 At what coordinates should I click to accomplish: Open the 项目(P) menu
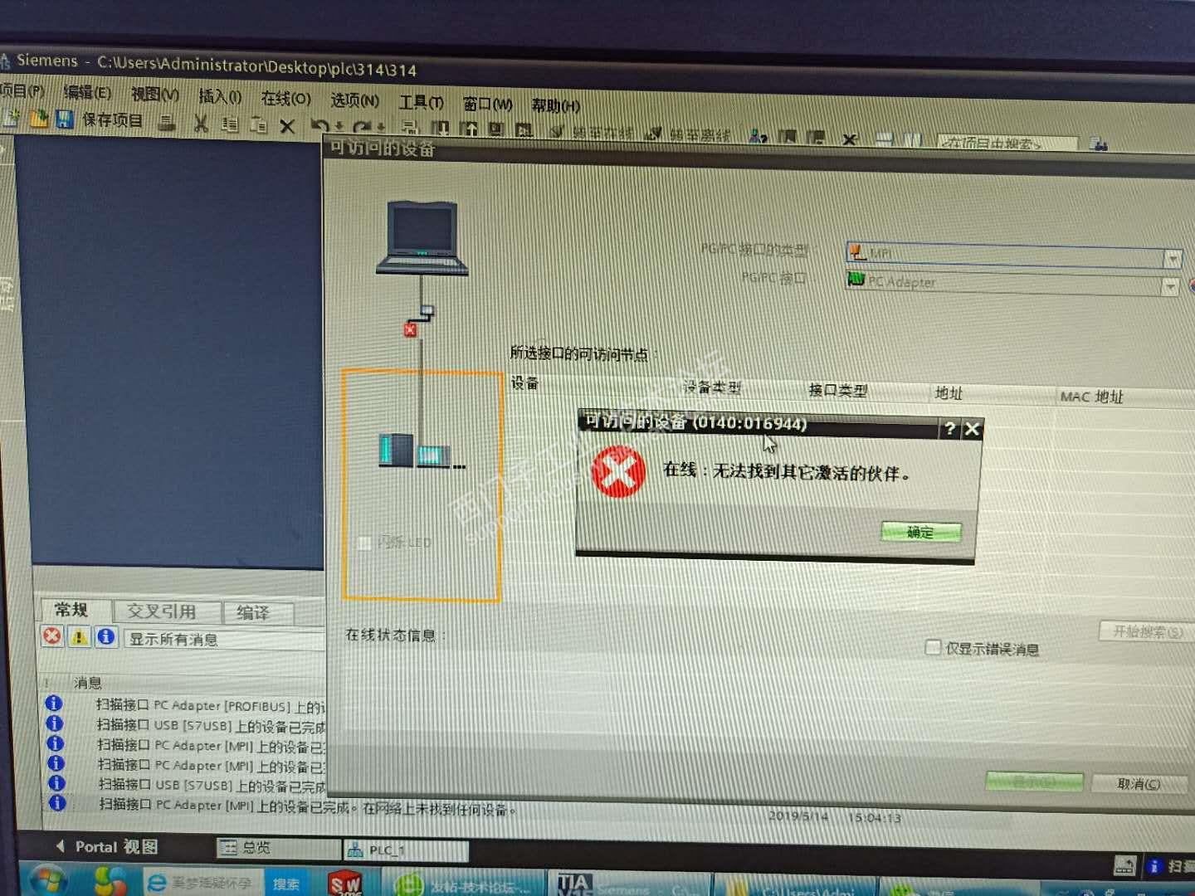click(x=22, y=90)
